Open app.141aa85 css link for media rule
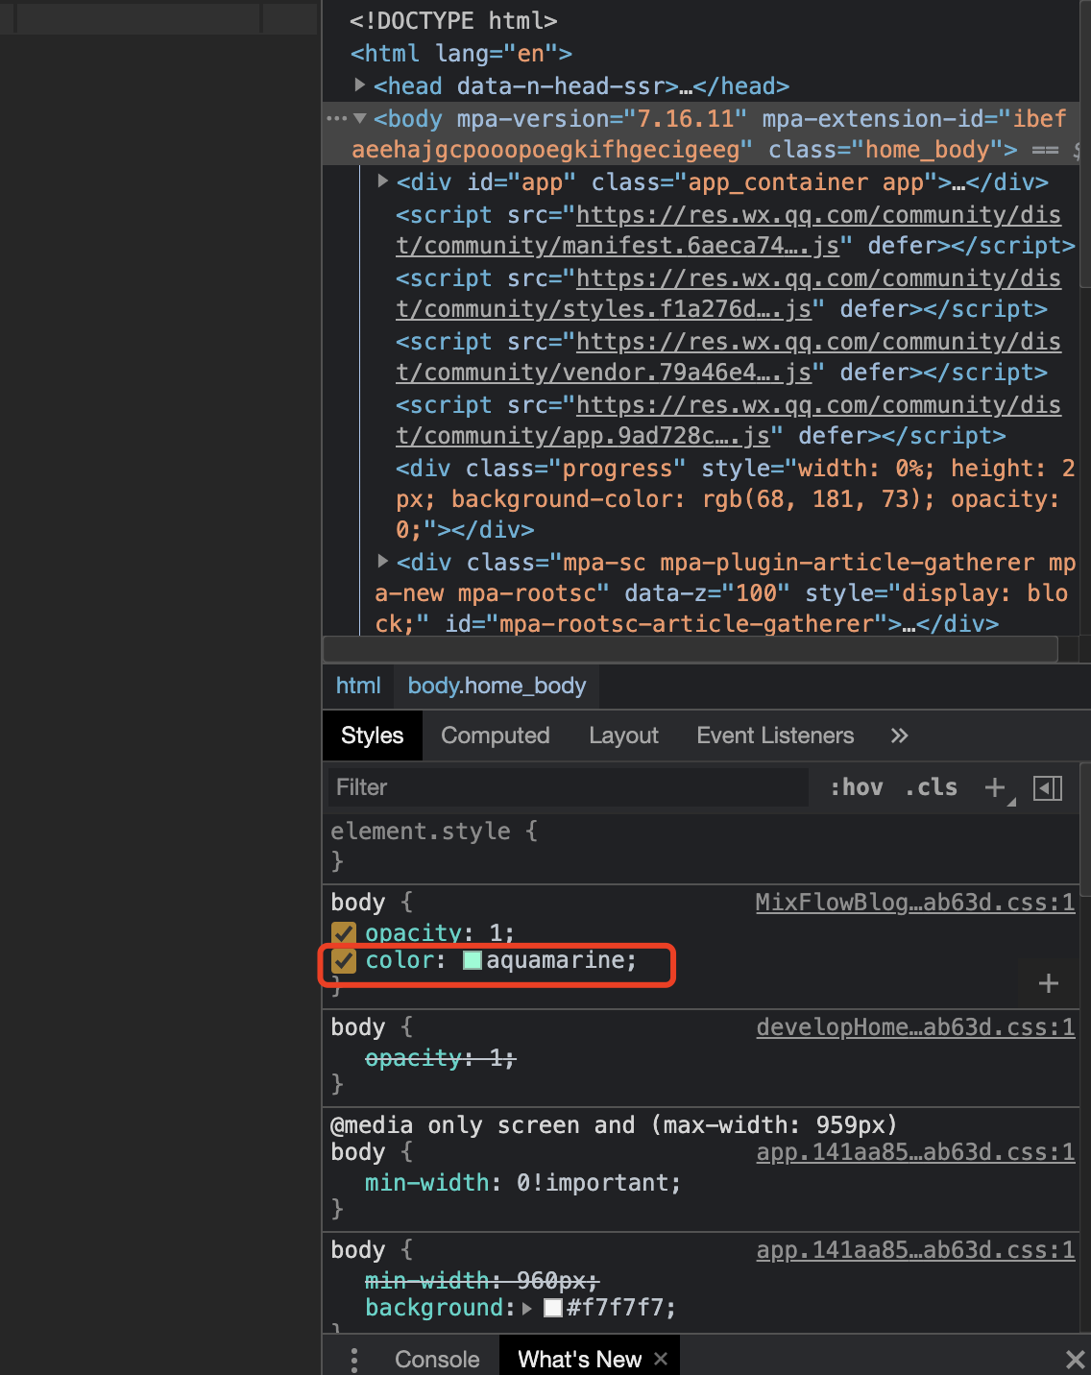Viewport: 1091px width, 1375px height. click(x=915, y=1152)
